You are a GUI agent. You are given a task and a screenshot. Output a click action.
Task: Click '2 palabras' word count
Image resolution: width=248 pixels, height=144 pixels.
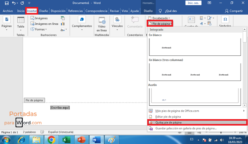(29, 132)
